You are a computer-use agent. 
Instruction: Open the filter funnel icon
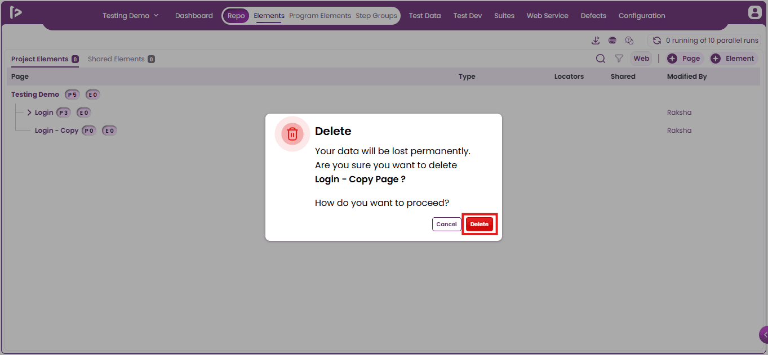click(619, 59)
